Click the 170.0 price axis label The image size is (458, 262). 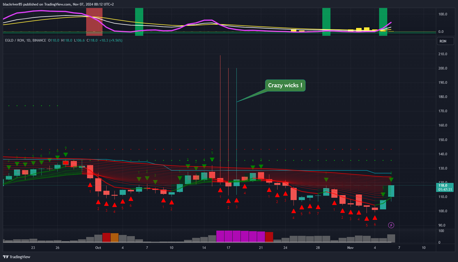point(443,111)
